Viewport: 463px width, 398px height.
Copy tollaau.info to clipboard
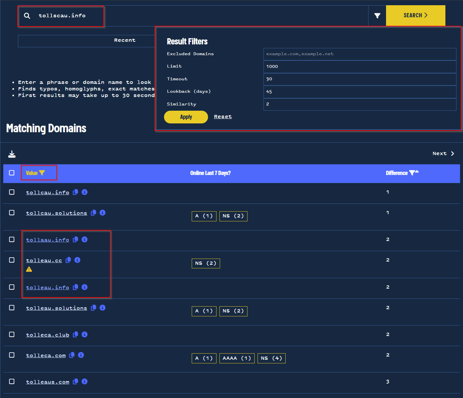75,240
